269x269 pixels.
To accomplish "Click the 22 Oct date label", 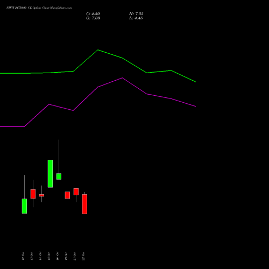I will tap(83, 256).
